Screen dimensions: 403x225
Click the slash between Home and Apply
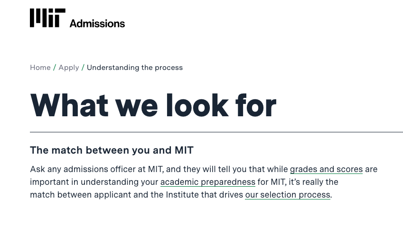[x=55, y=68]
